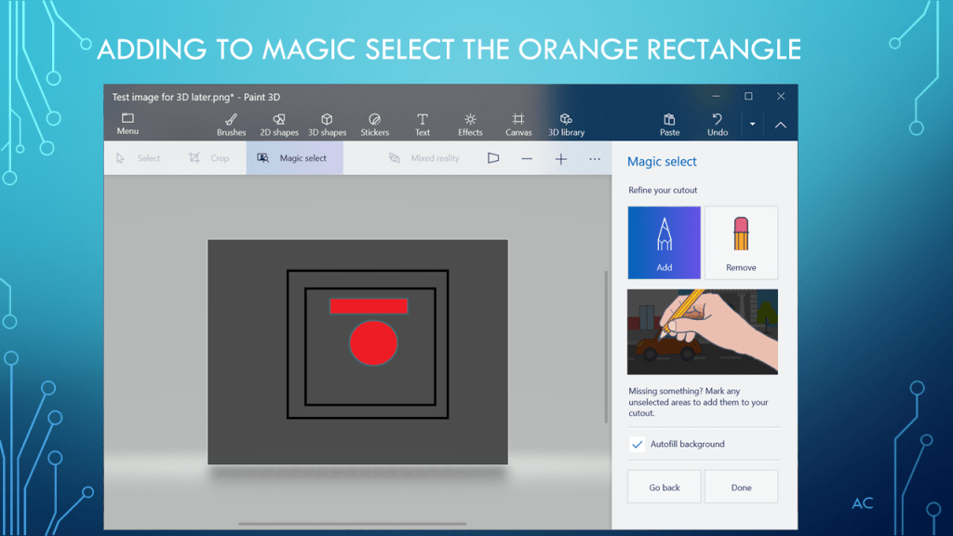Viewport: 953px width, 536px height.
Task: Expand the history dropdown arrow beside Undo
Action: click(x=752, y=125)
